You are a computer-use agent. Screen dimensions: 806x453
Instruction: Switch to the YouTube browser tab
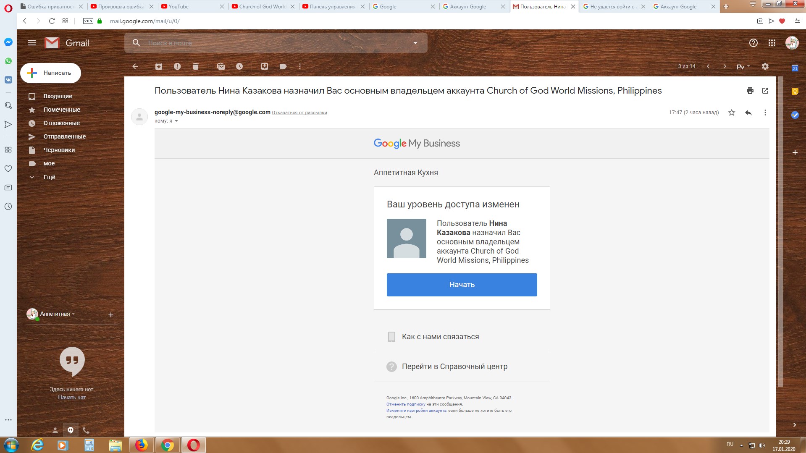click(x=193, y=6)
